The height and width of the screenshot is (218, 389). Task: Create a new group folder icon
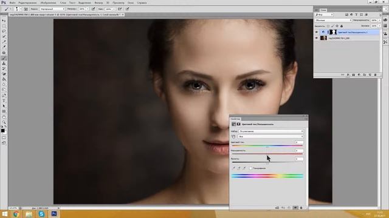(365, 74)
